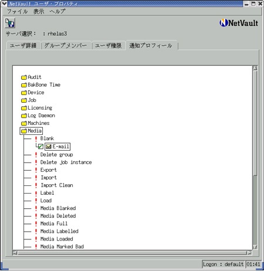Select the Blank event entry
Screen dimensions: 264x271
pyautogui.click(x=47, y=138)
